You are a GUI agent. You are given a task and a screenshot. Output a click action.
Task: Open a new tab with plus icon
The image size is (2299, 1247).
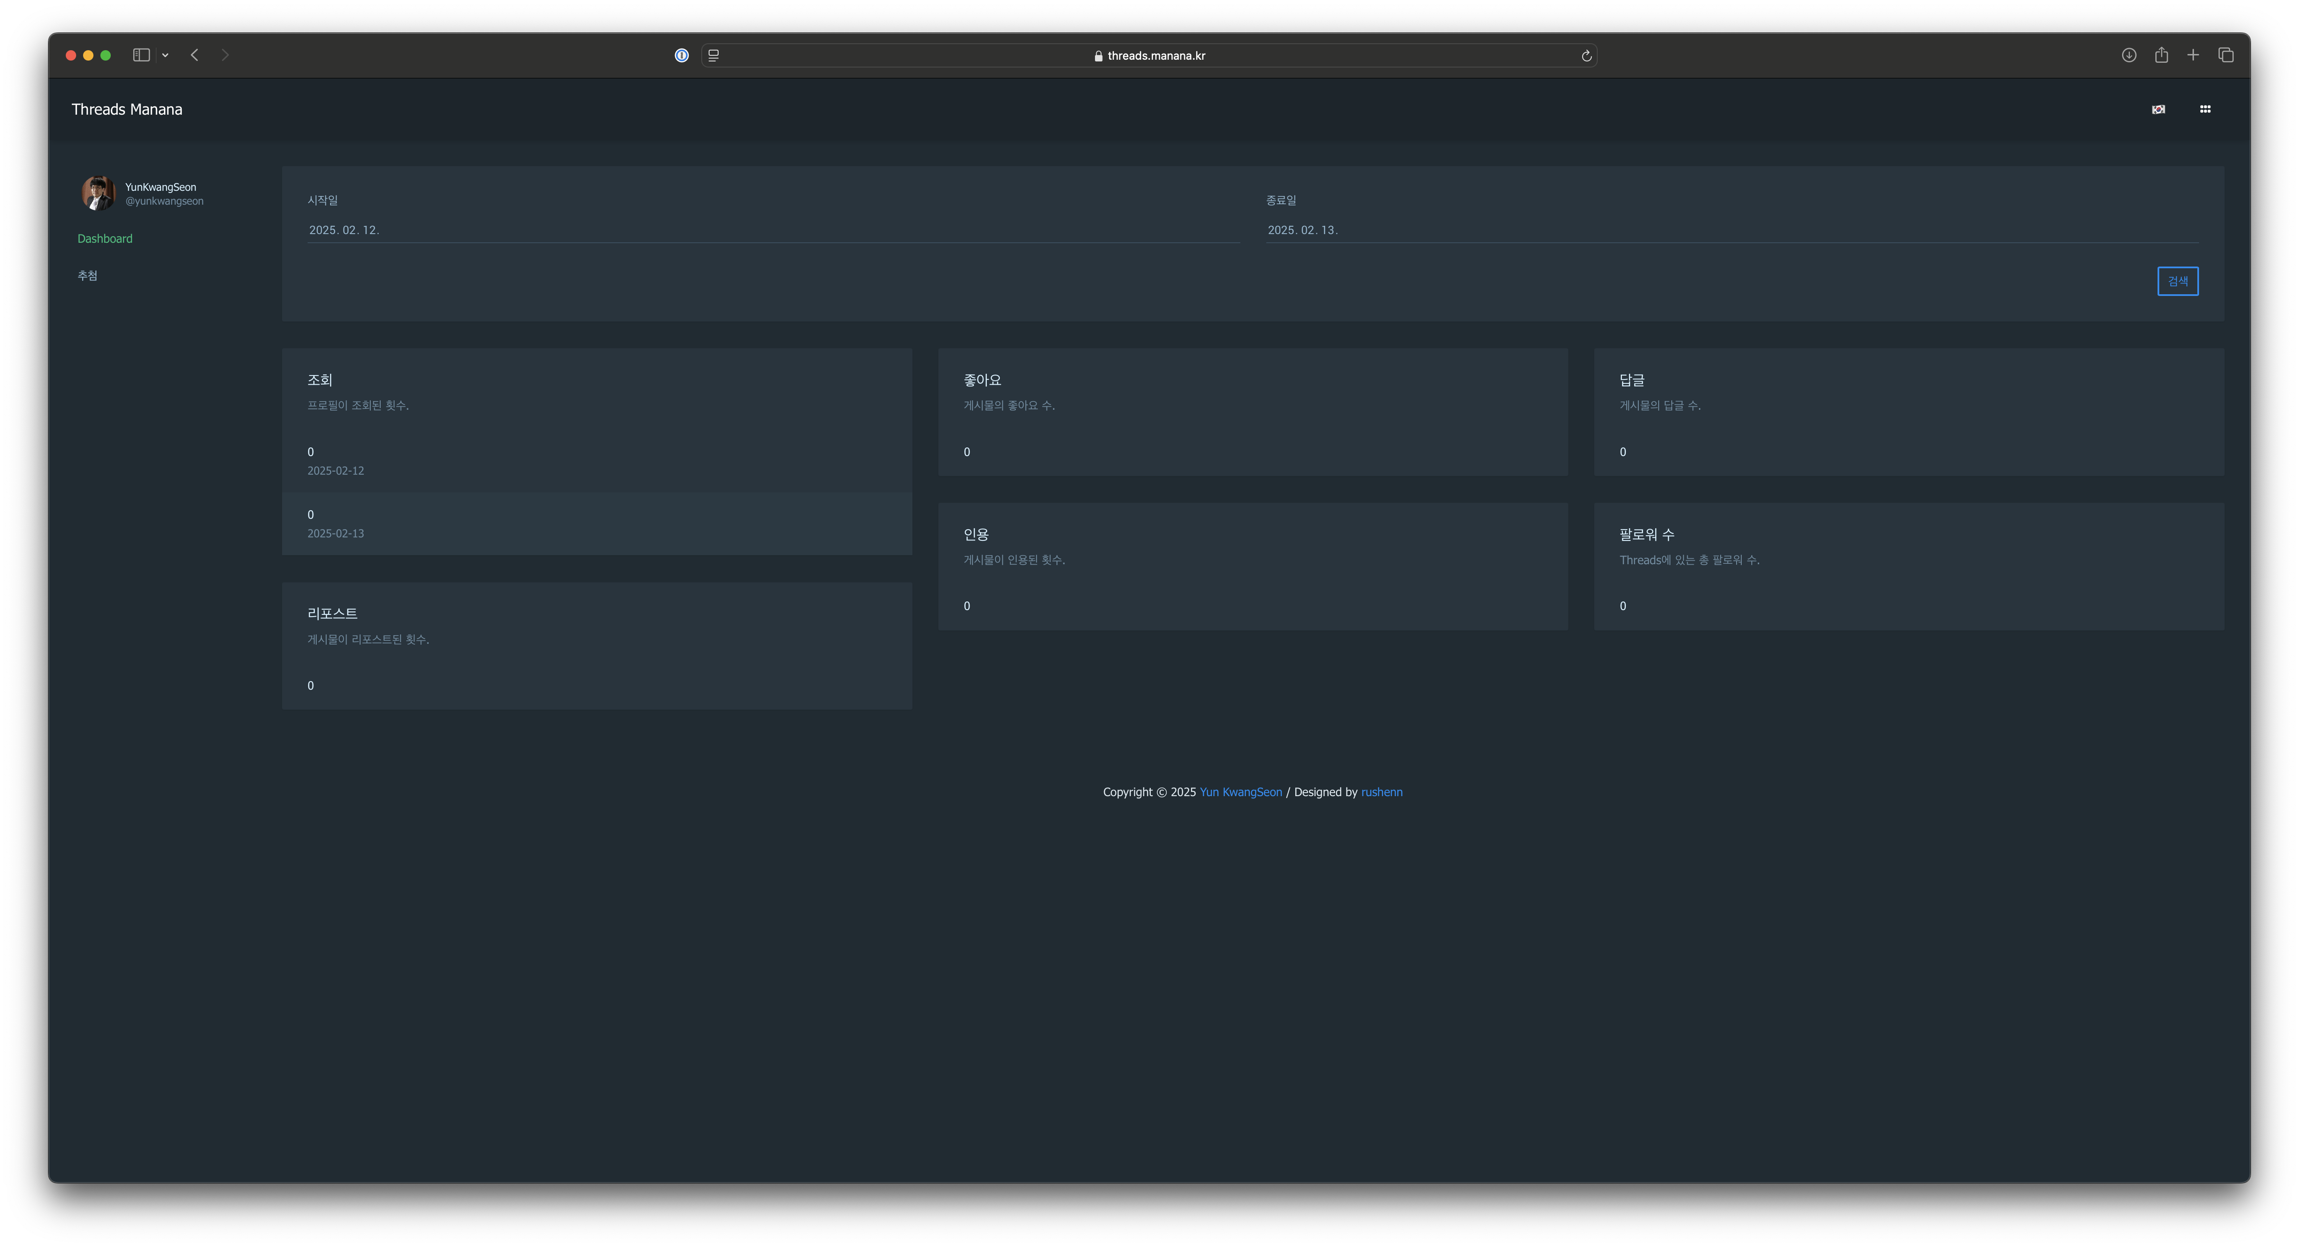(x=2193, y=55)
